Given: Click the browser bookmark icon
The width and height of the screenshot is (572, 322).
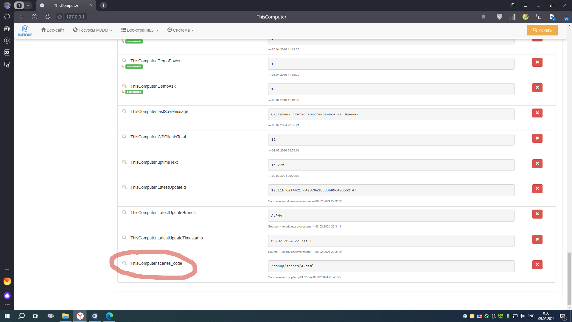Looking at the screenshot, I should [484, 17].
